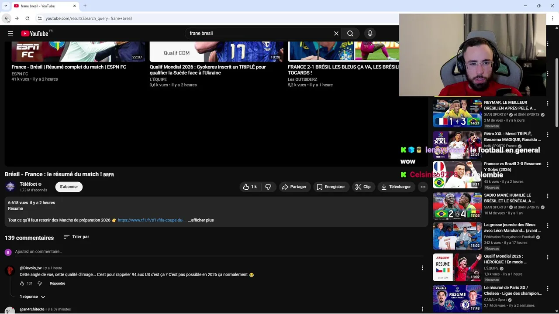Click the add a comment field
559x314 pixels.
(218, 252)
